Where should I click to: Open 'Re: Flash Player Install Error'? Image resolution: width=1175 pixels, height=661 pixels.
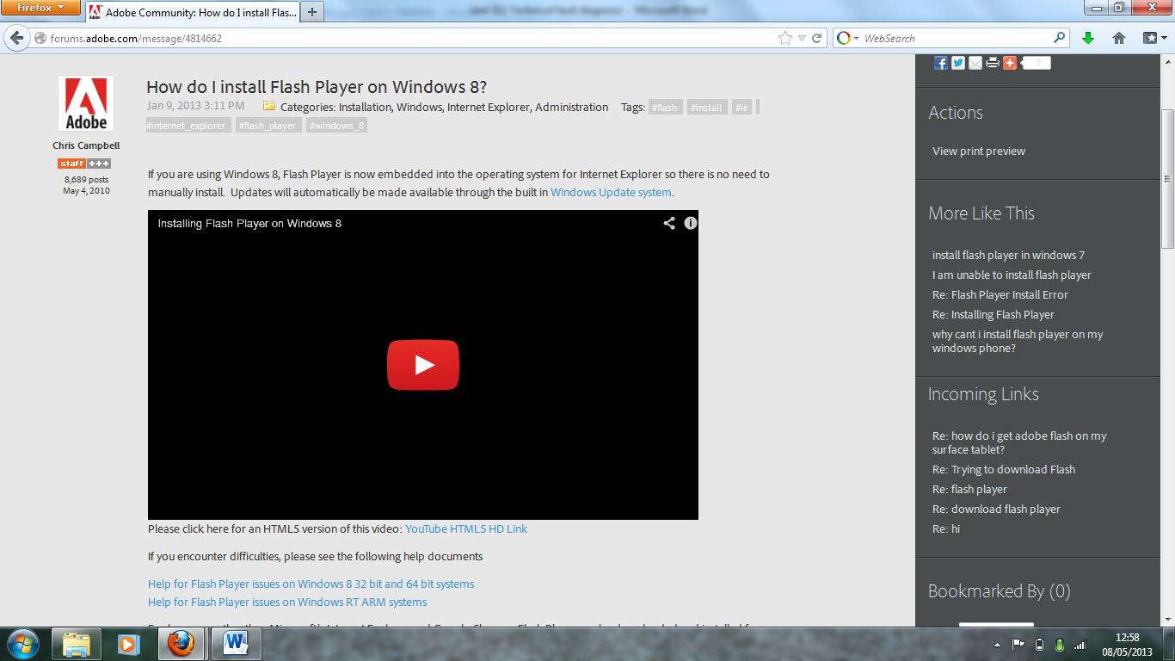point(1000,294)
